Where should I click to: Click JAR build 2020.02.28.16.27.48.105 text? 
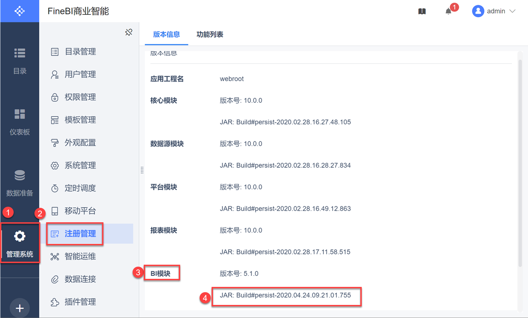(x=286, y=122)
